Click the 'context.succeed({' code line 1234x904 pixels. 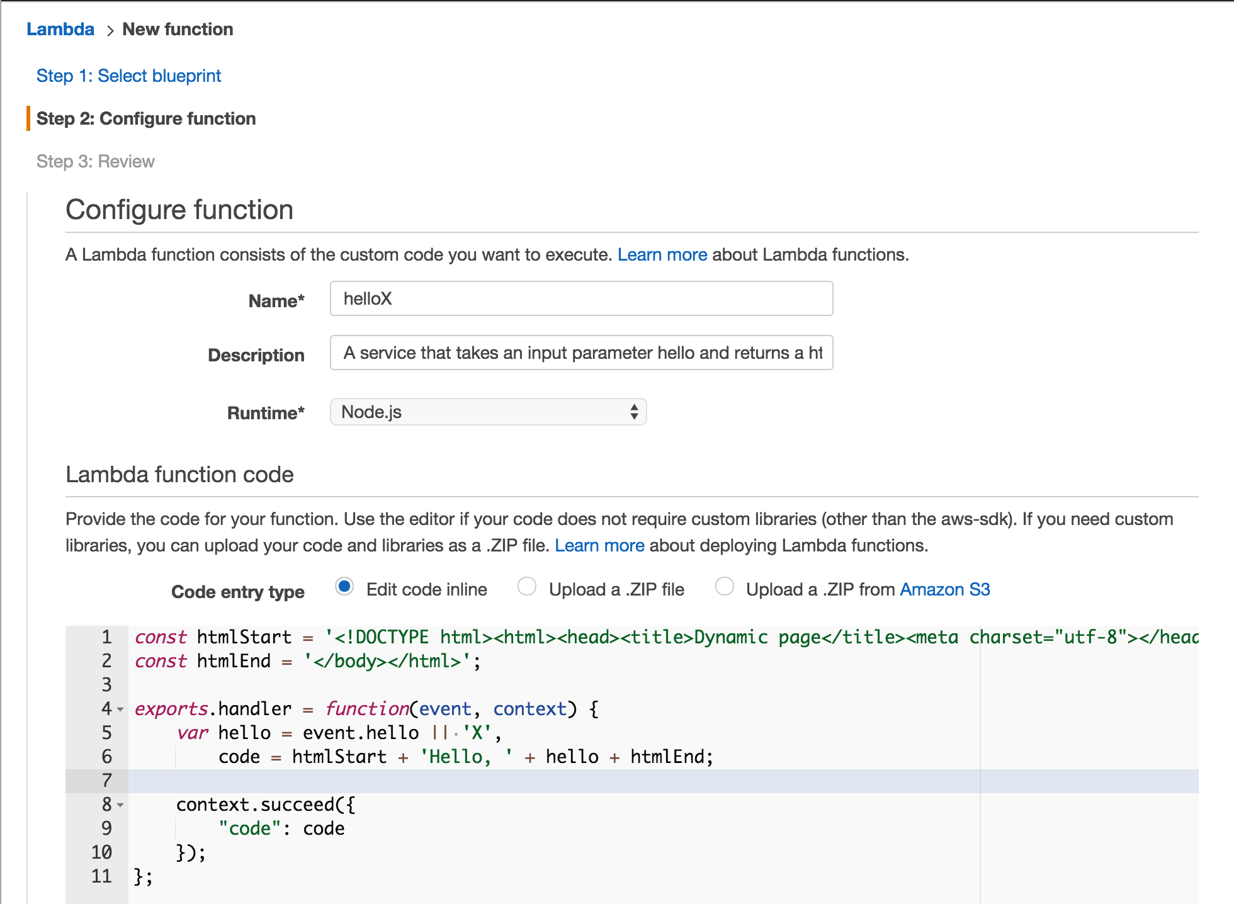pos(266,805)
